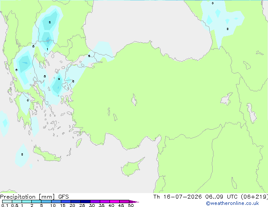The width and height of the screenshot is (268, 207).
Task: Click the 2–5 mm legend color box
Action: click(36, 202)
